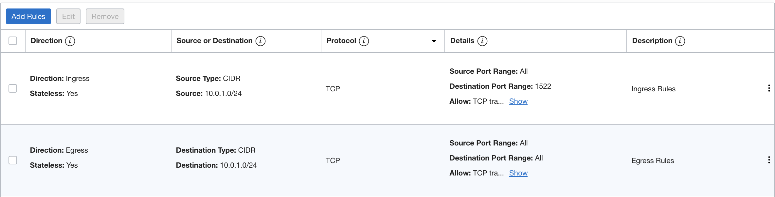
Task: Click the Source or Destination info icon
Action: pyautogui.click(x=260, y=41)
